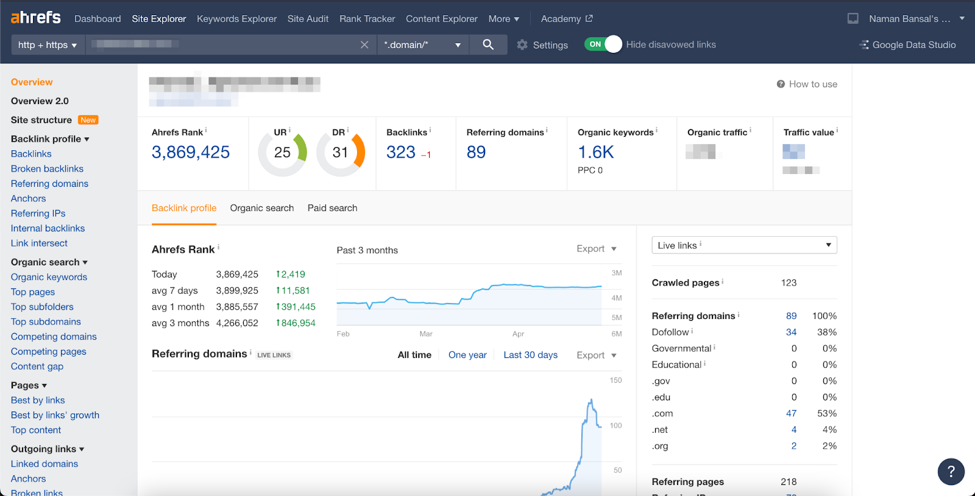
Task: Open Keywords Explorer in top navigation
Action: [x=236, y=19]
